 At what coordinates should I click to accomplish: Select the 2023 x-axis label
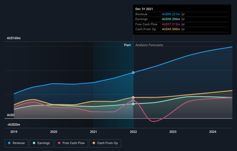point(173,132)
